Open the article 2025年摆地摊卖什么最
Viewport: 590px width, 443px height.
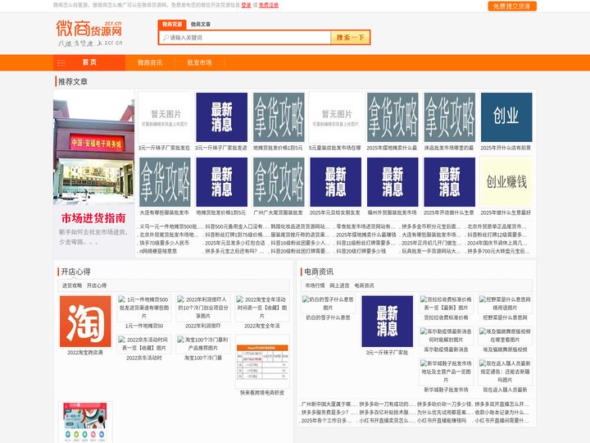tap(392, 148)
